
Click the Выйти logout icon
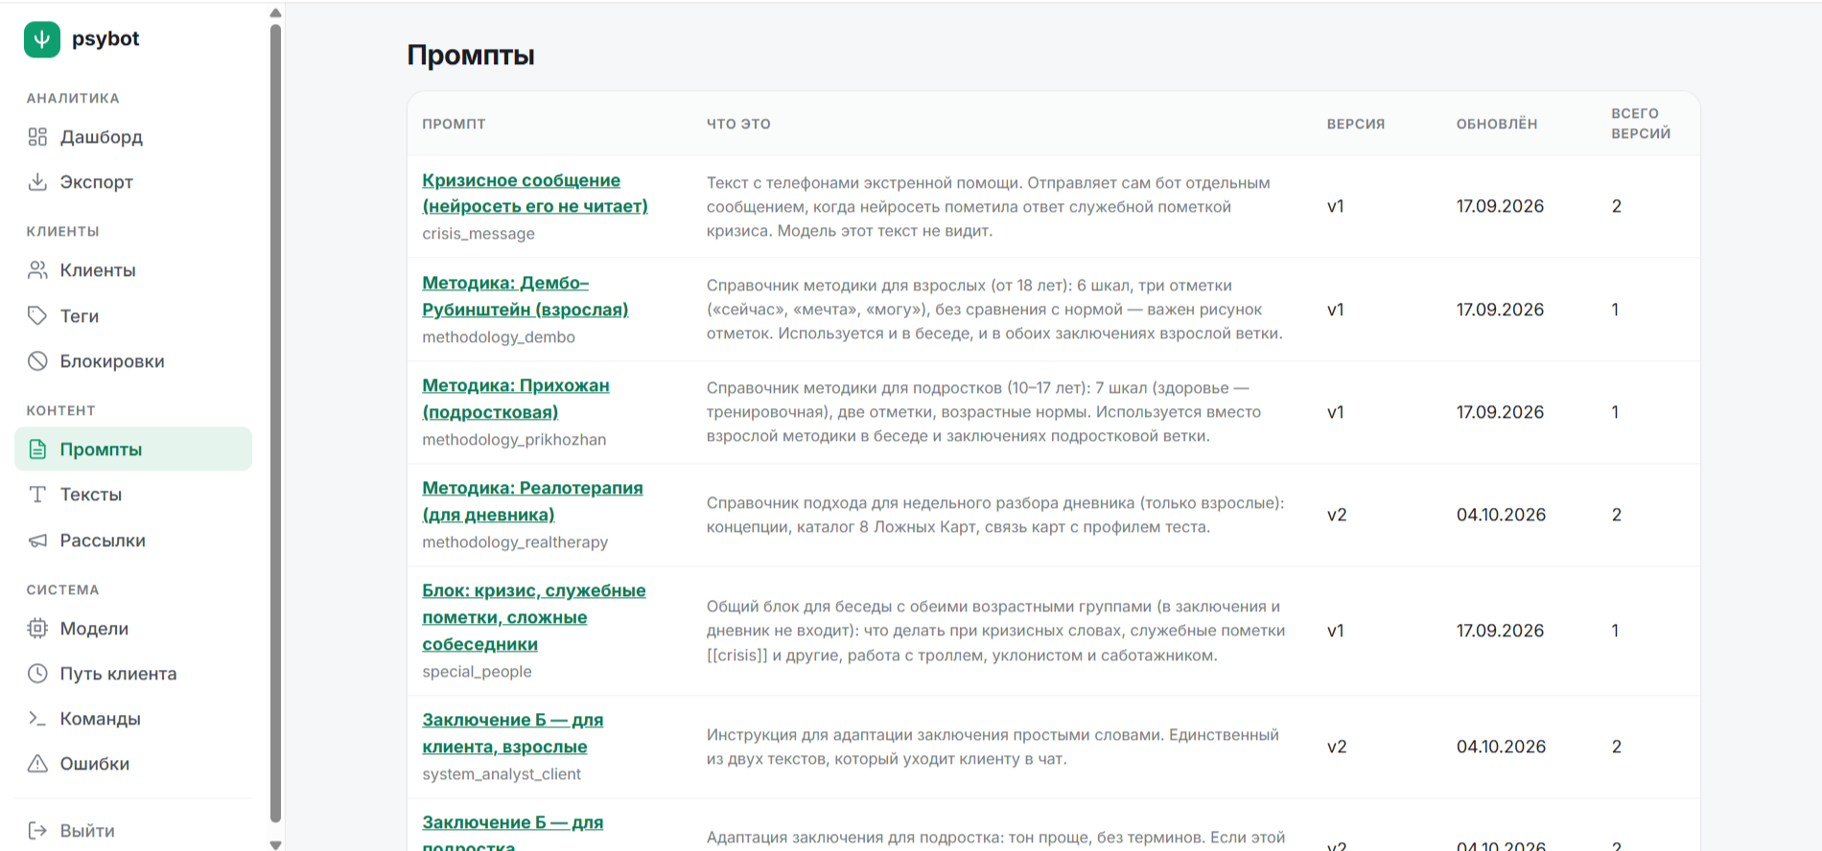point(37,831)
